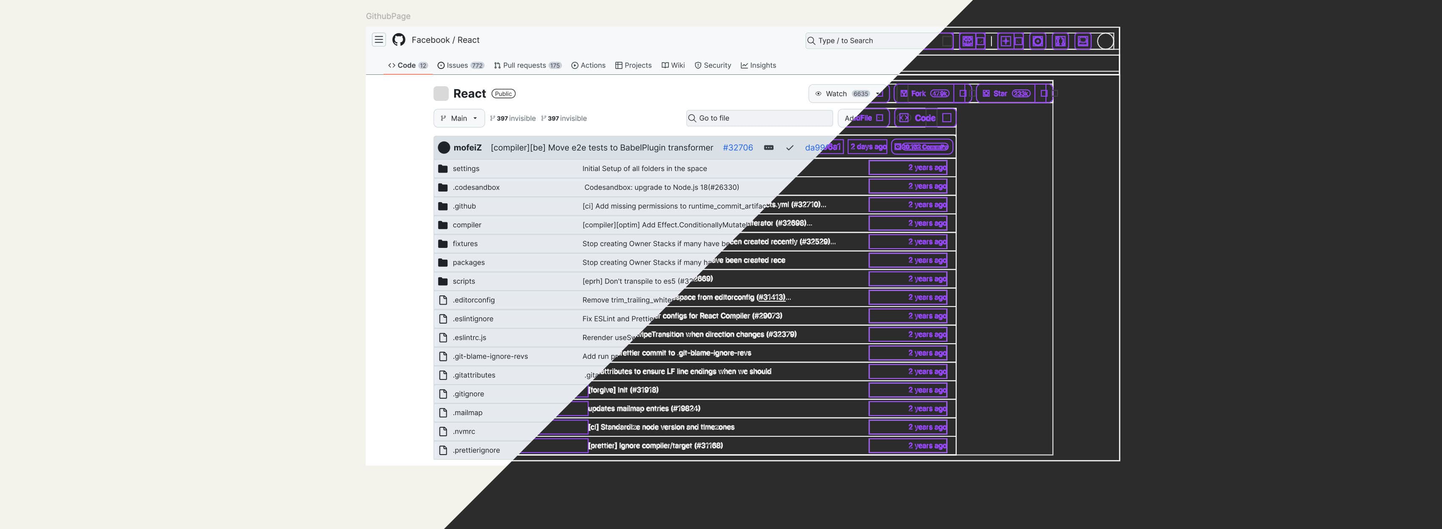Image resolution: width=1442 pixels, height=529 pixels.
Task: Click the plus create-new icon in header
Action: coord(1005,41)
